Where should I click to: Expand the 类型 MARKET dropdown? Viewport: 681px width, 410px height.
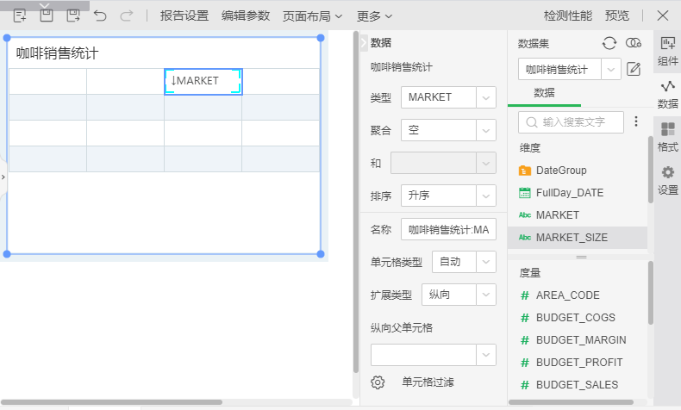tap(486, 97)
